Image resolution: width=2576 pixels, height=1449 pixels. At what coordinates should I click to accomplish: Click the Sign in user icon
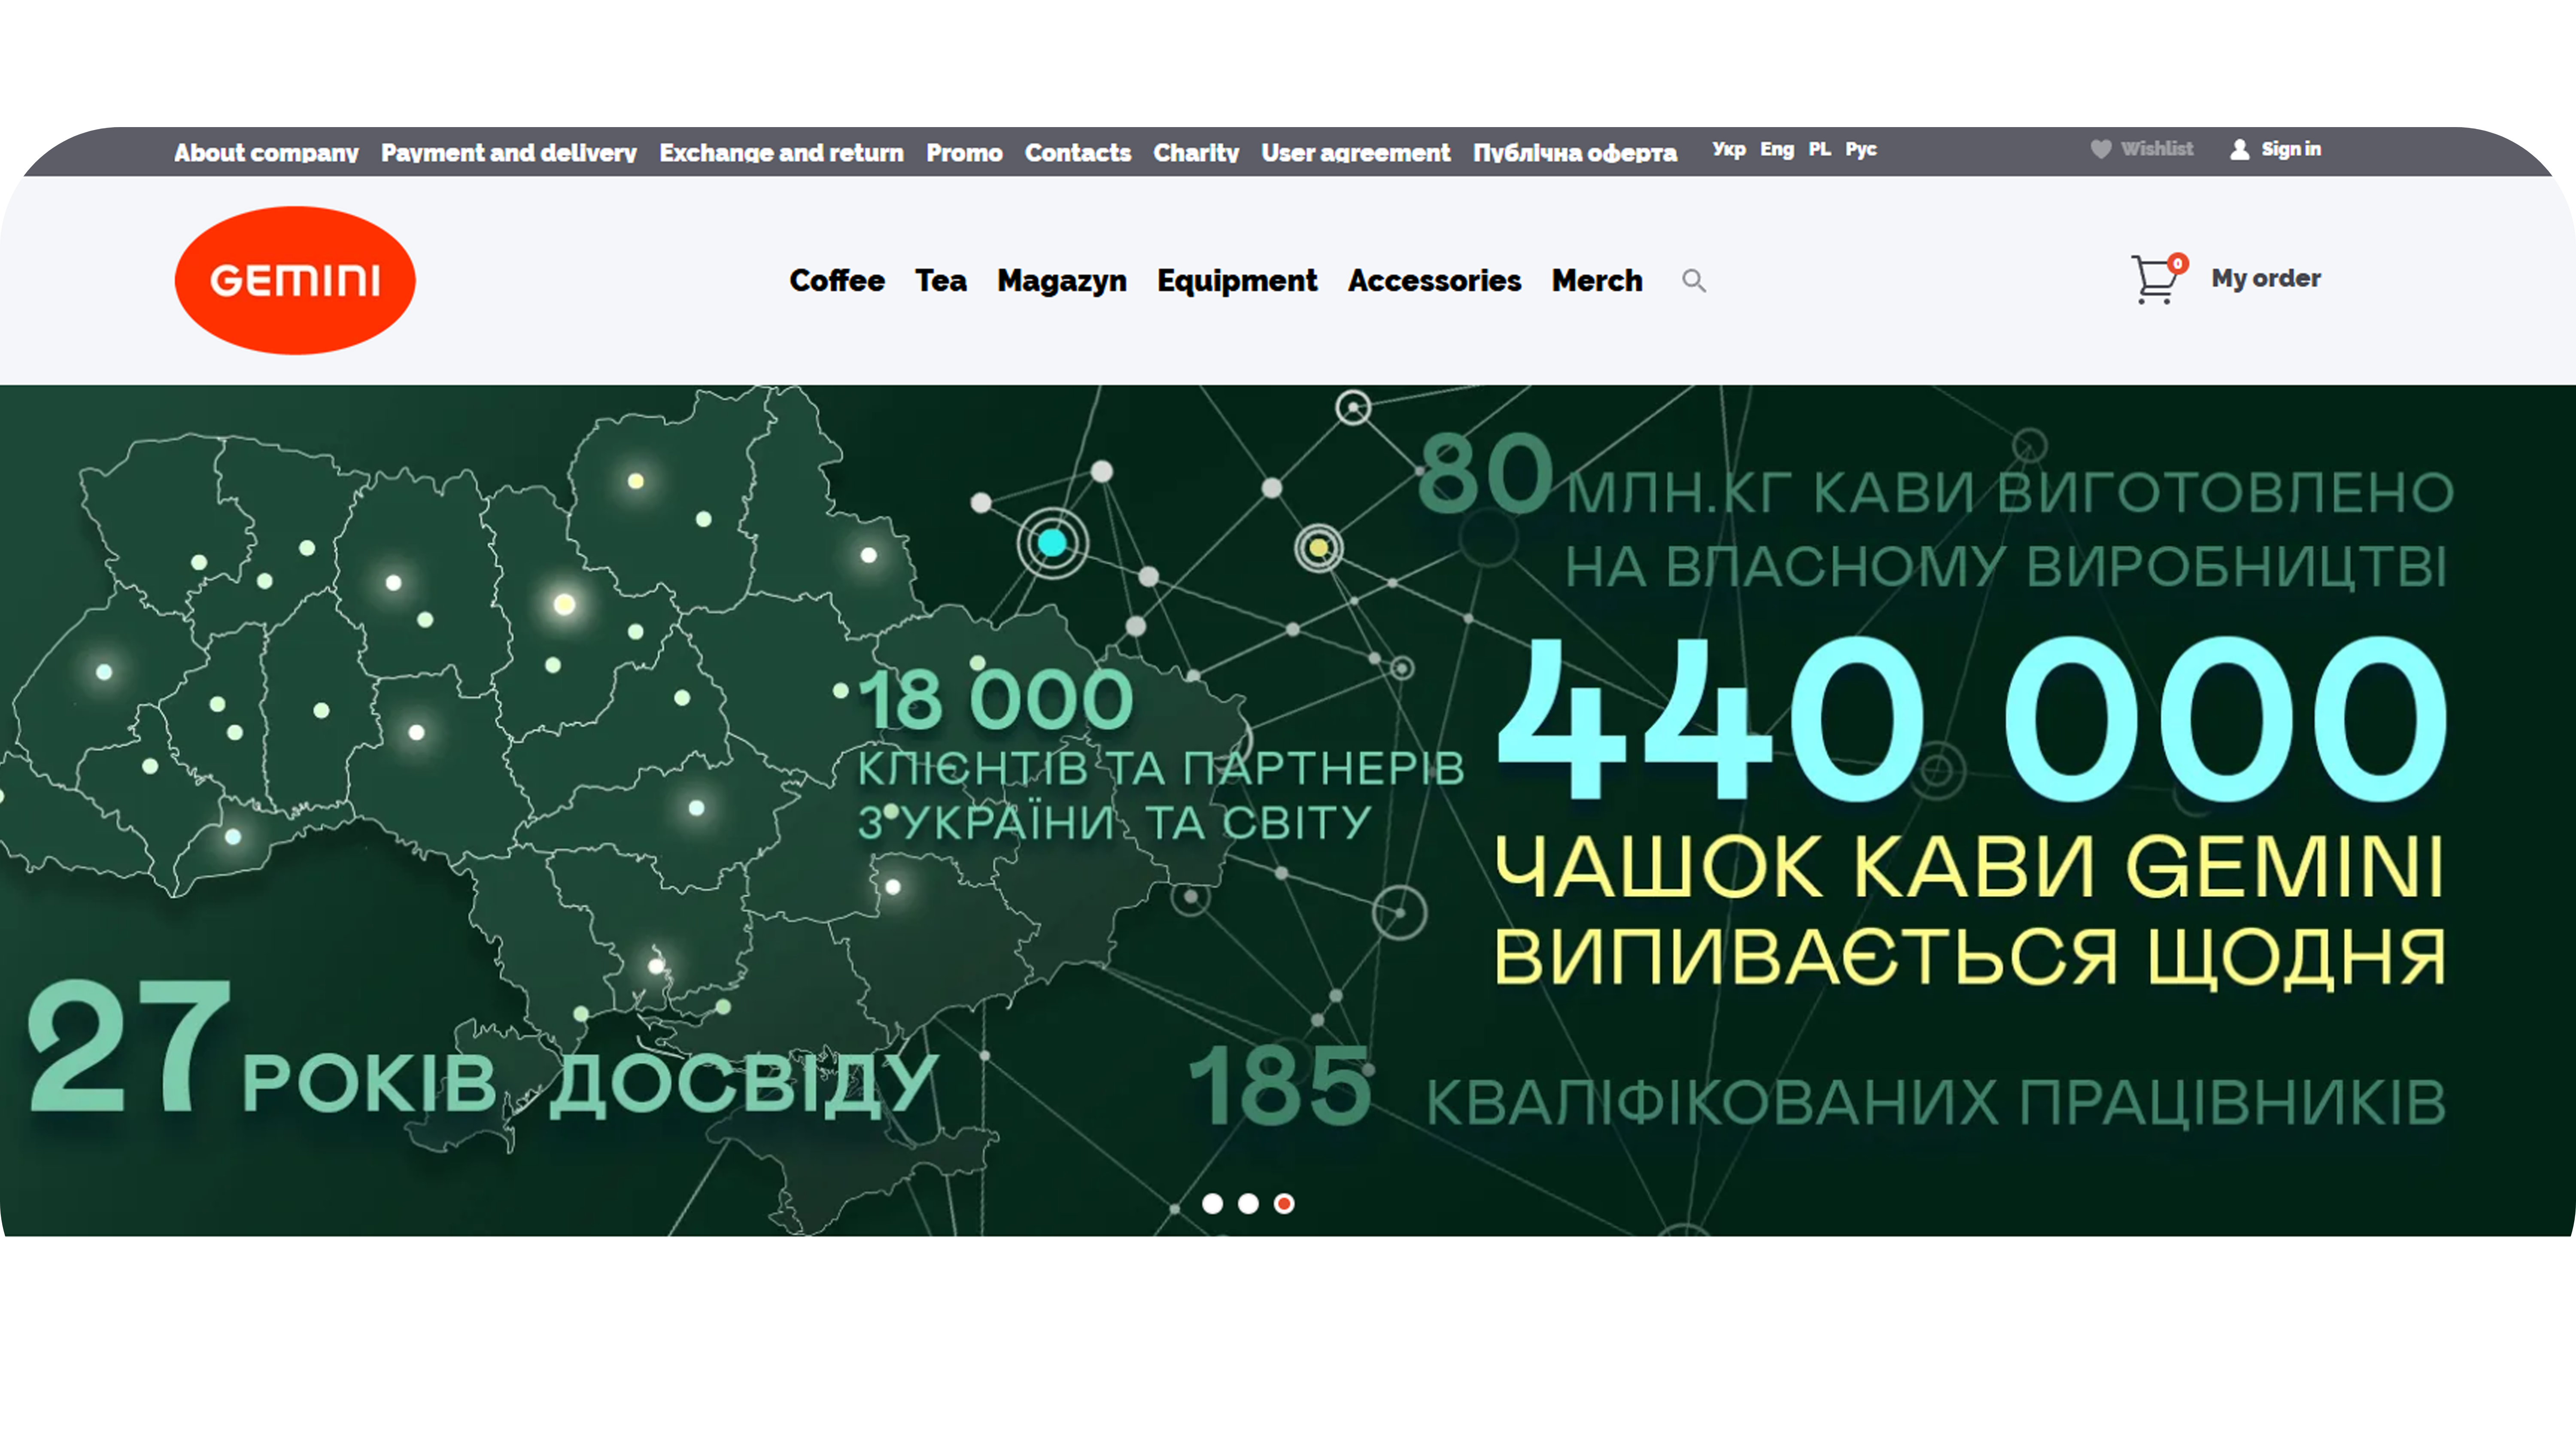(x=2239, y=149)
